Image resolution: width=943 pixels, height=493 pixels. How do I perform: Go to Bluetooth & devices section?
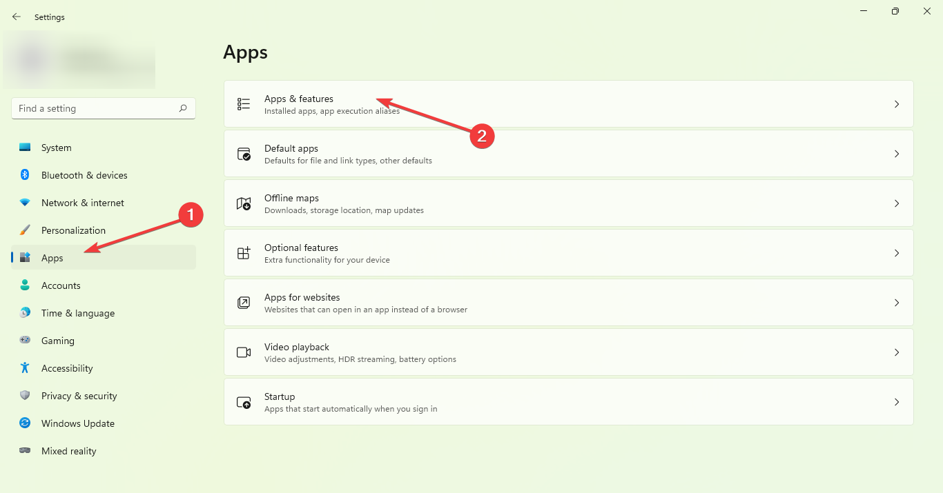(x=104, y=175)
